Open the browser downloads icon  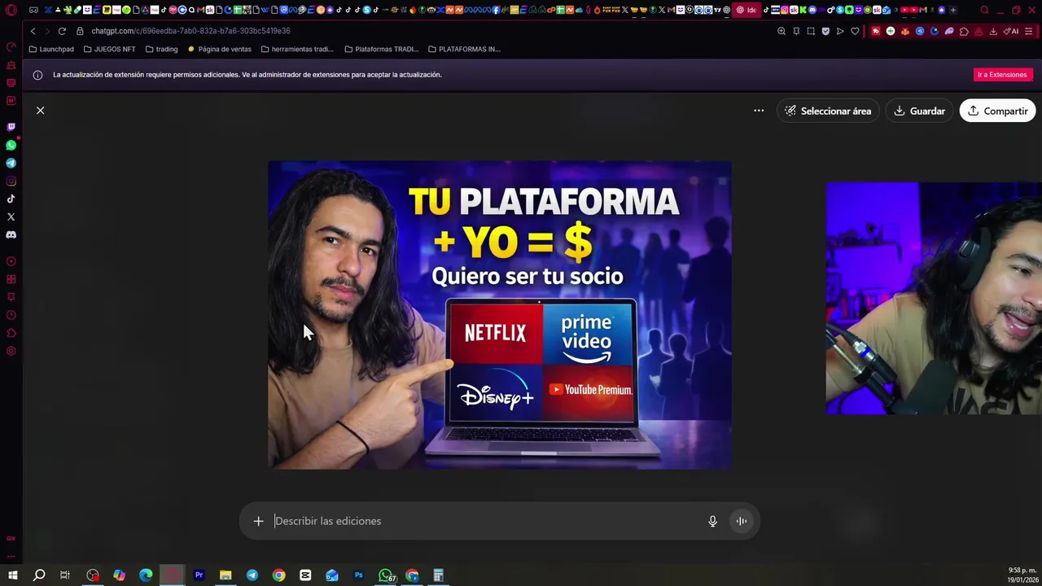pyautogui.click(x=993, y=31)
